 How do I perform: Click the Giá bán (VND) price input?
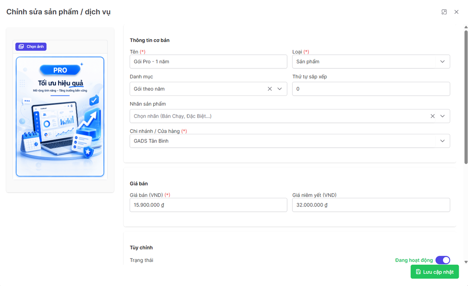pyautogui.click(x=208, y=205)
